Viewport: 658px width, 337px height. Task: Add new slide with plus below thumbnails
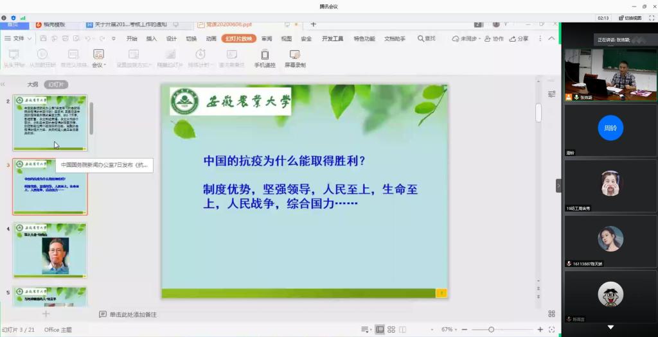(x=46, y=313)
